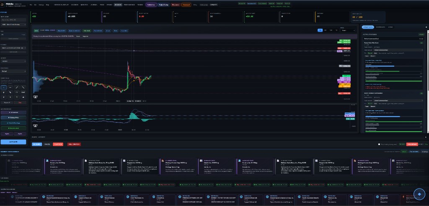
Task: Click the News button on chart toolbar
Action: click(116, 31)
